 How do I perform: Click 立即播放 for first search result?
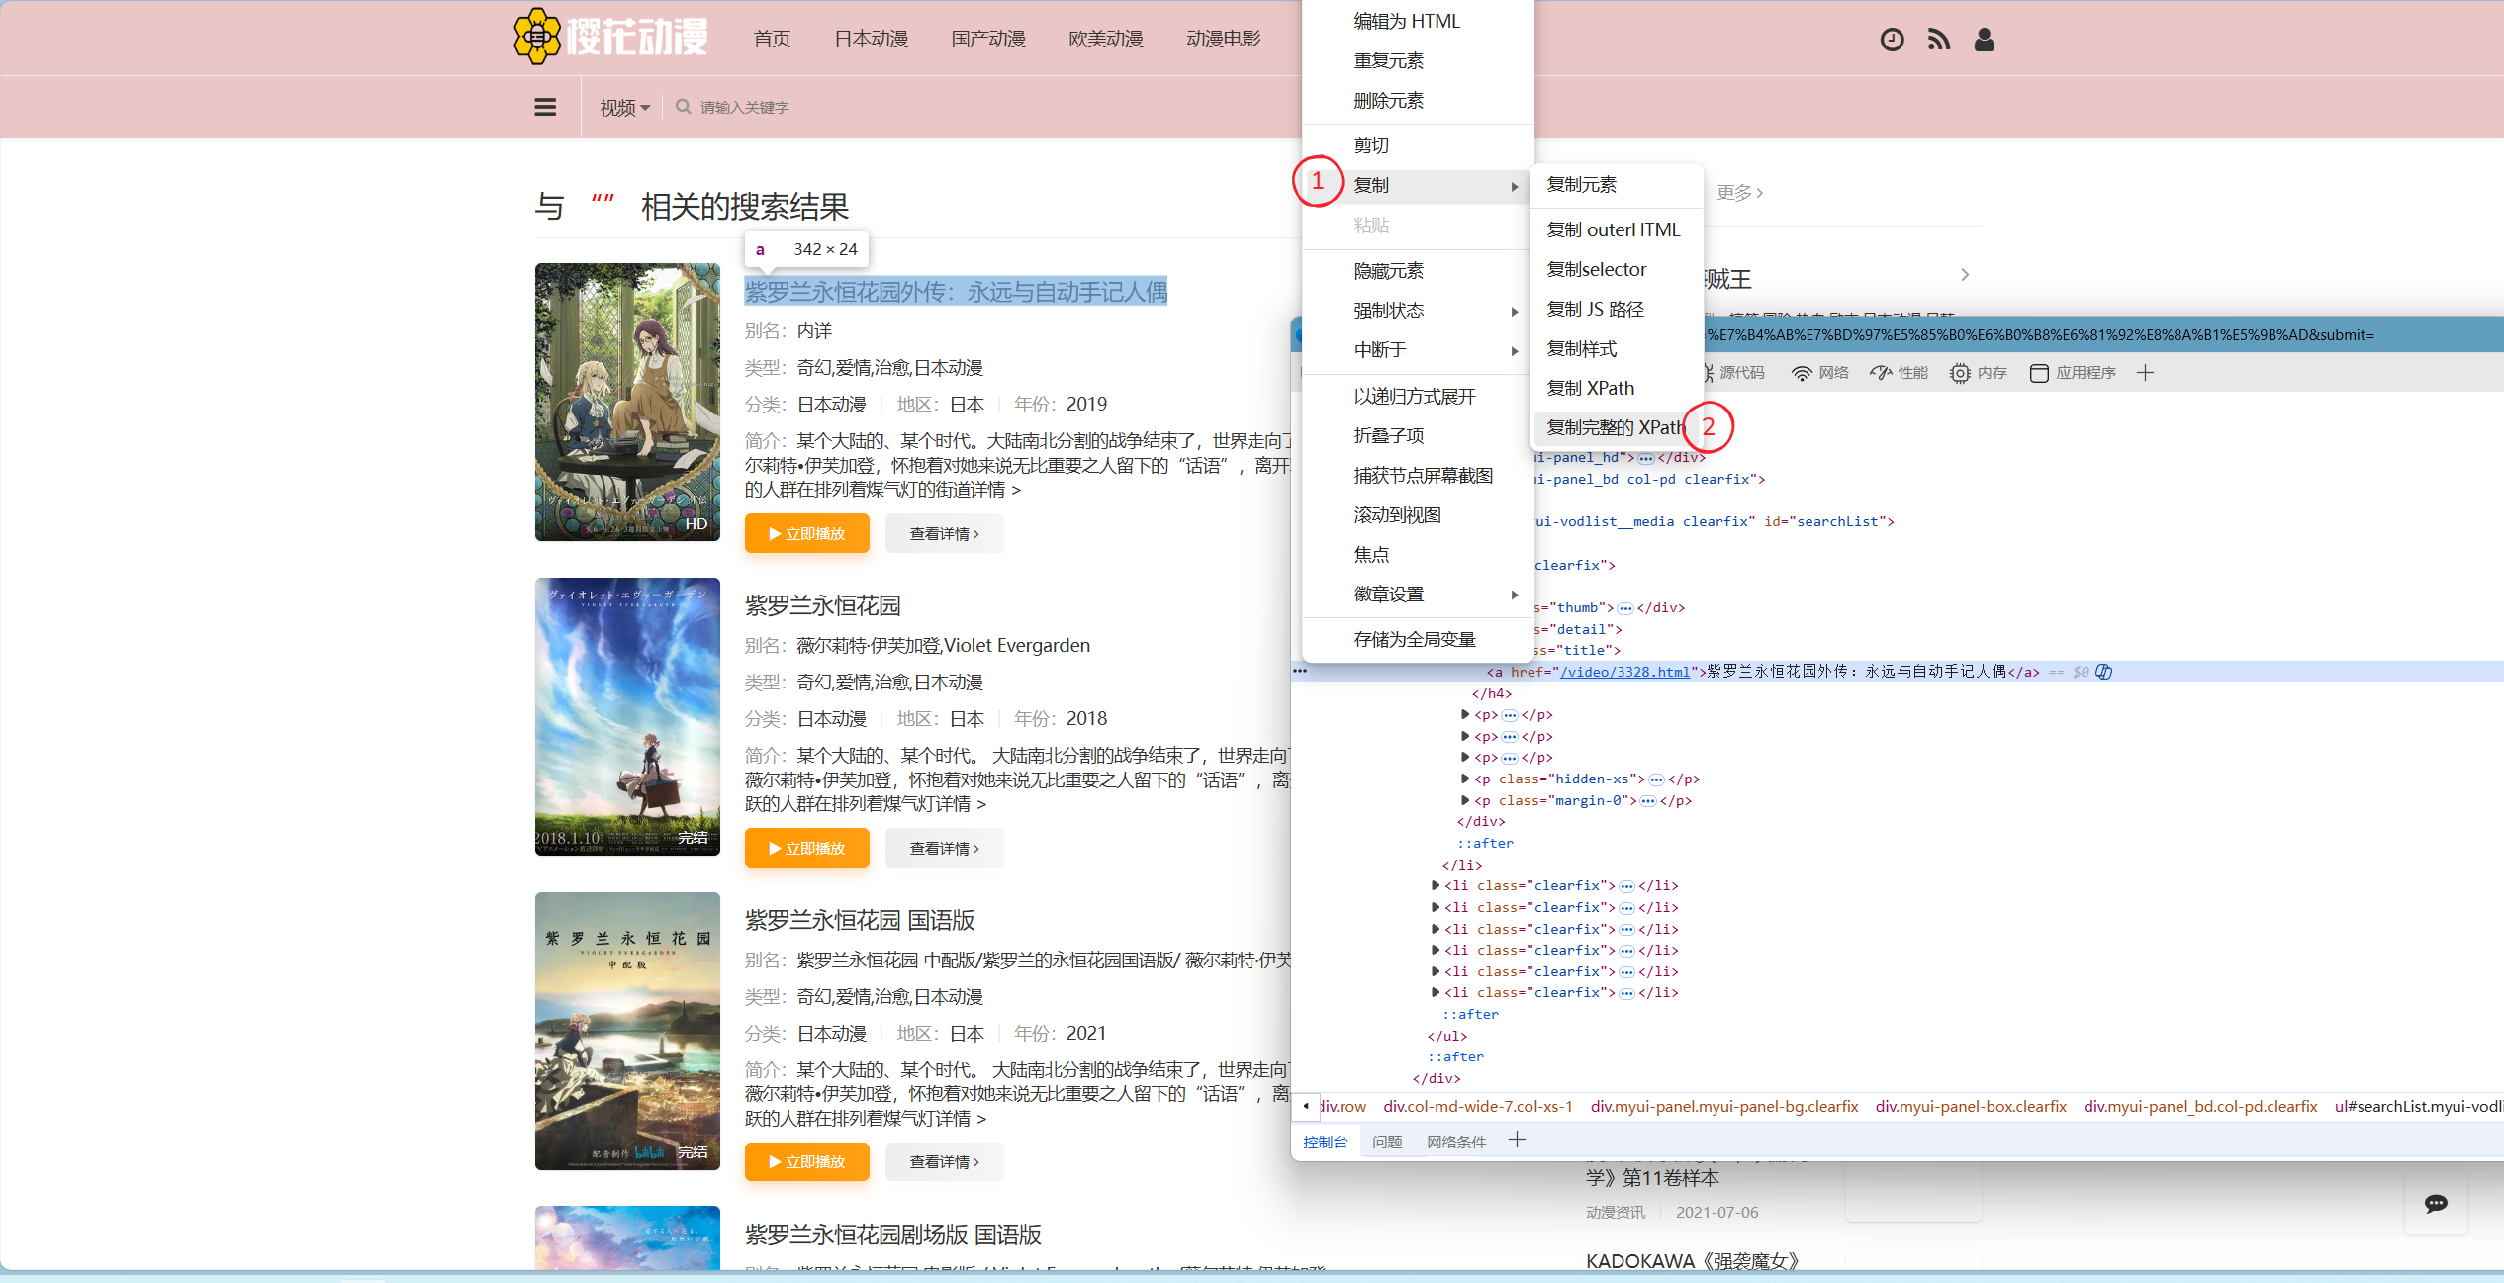click(x=806, y=534)
